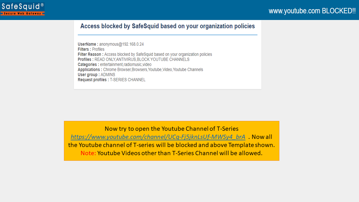359x202 pixels.
Task: Click the 'User group : ADMINS' line
Action: [96, 75]
